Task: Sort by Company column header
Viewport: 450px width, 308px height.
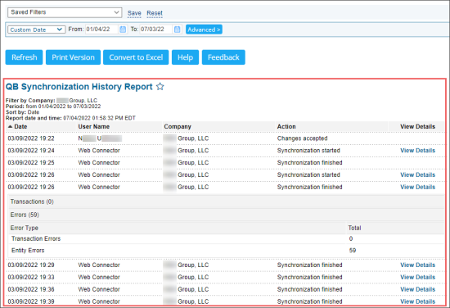Action: (x=178, y=126)
